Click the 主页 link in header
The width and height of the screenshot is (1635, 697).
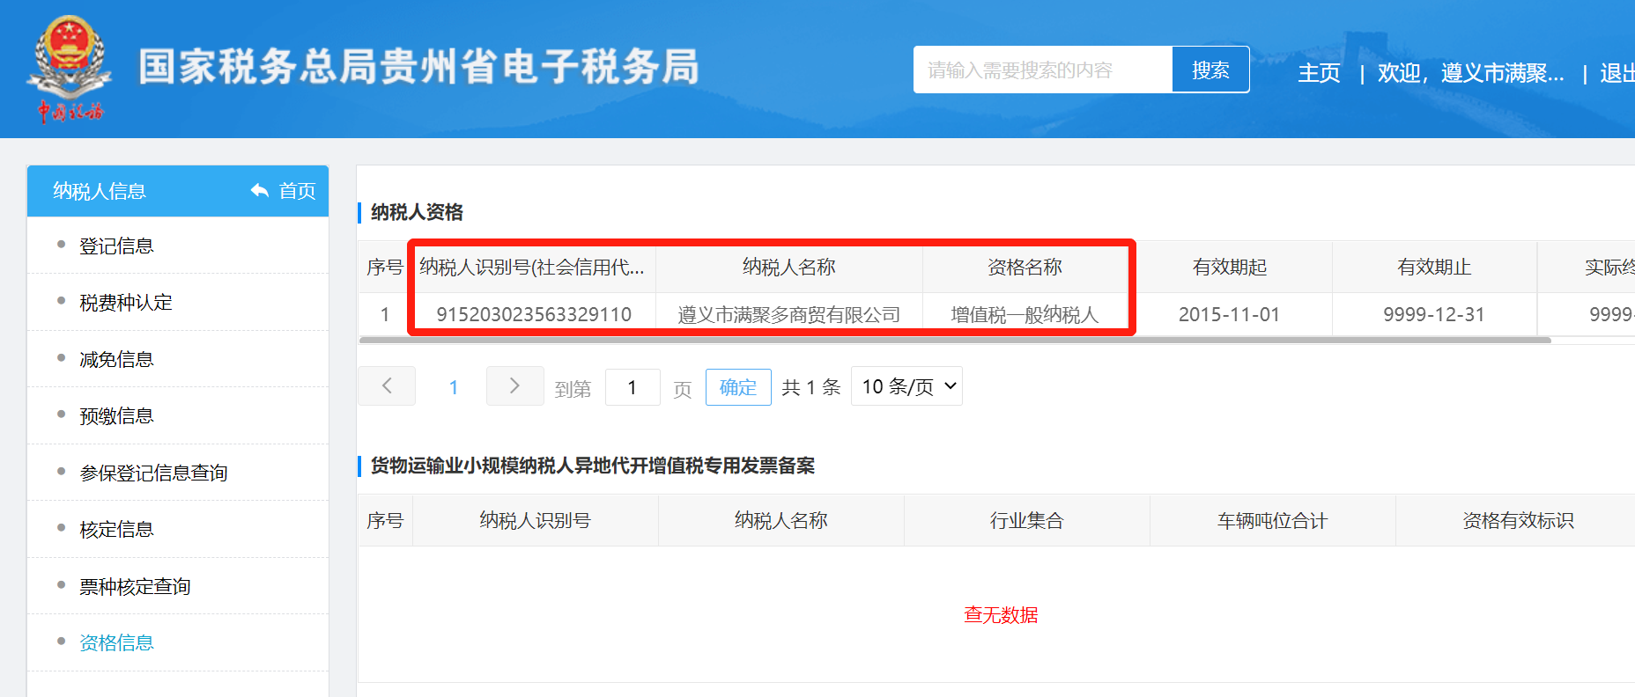point(1319,73)
